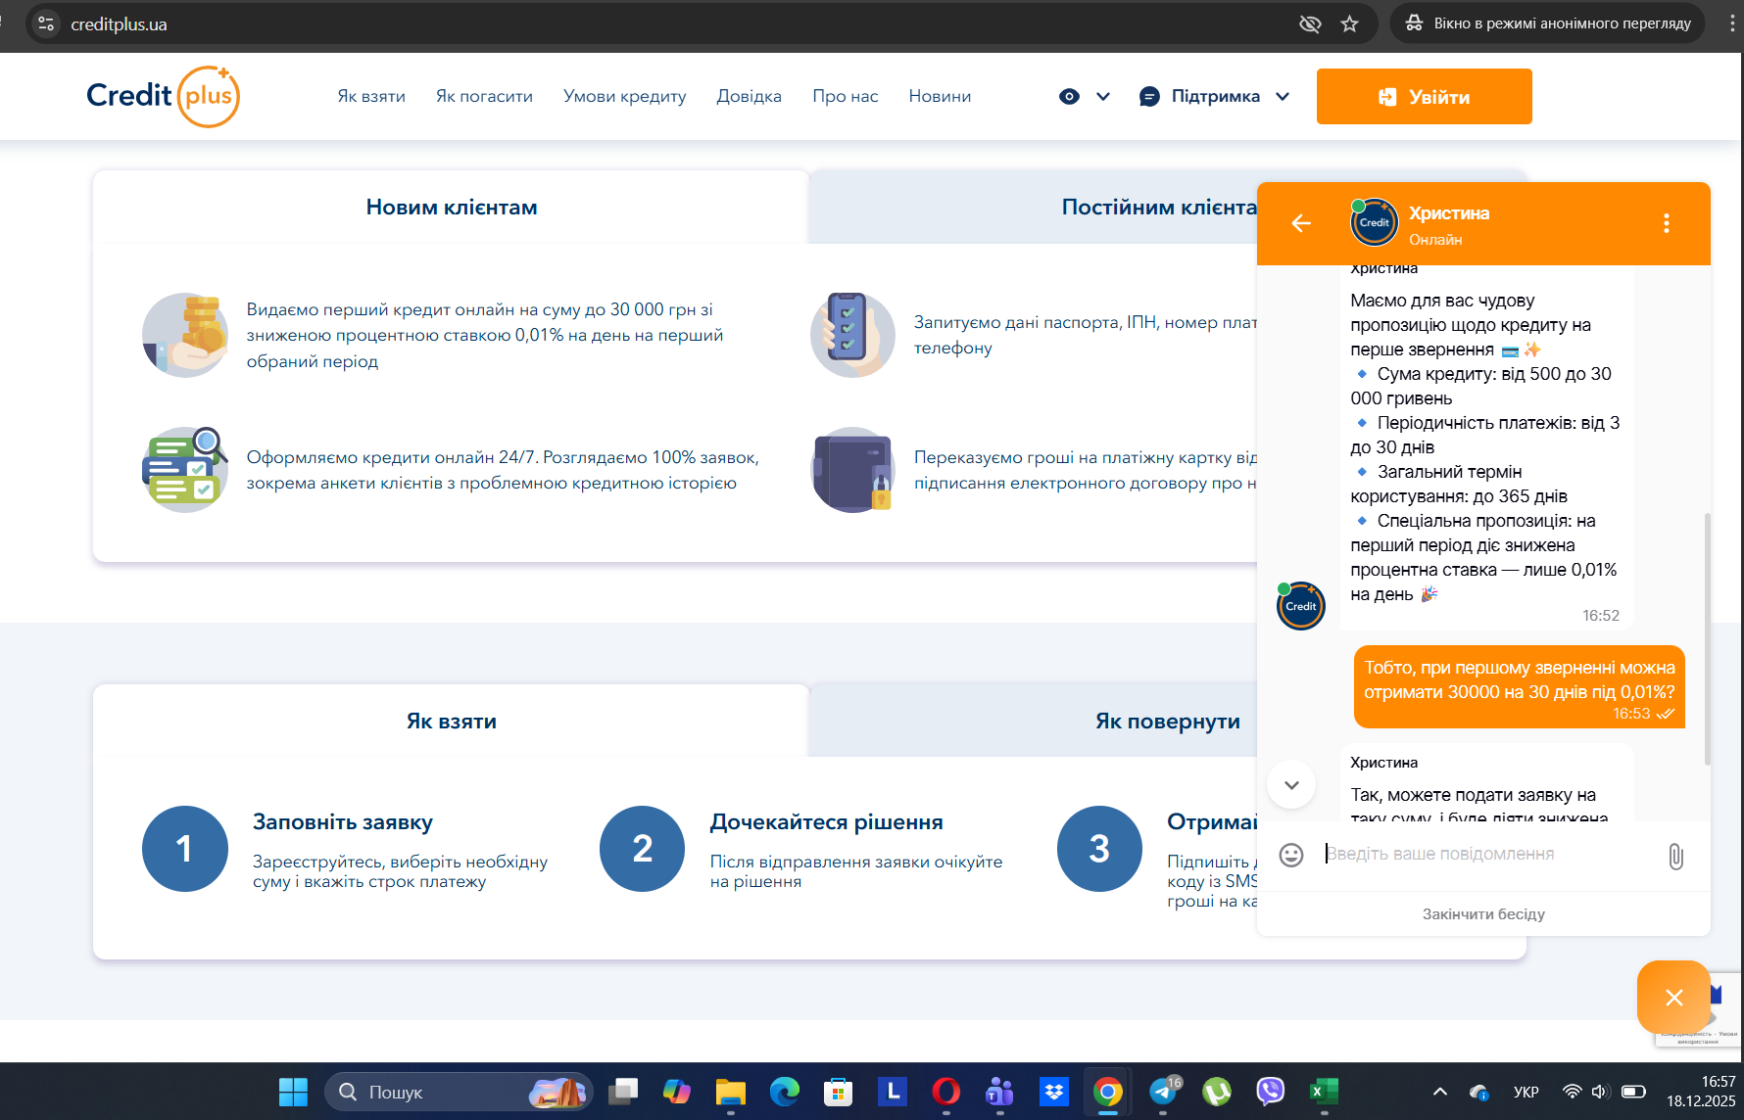Viewport: 1744px width, 1120px height.
Task: Open Telegram from the taskbar
Action: pyautogui.click(x=1164, y=1092)
